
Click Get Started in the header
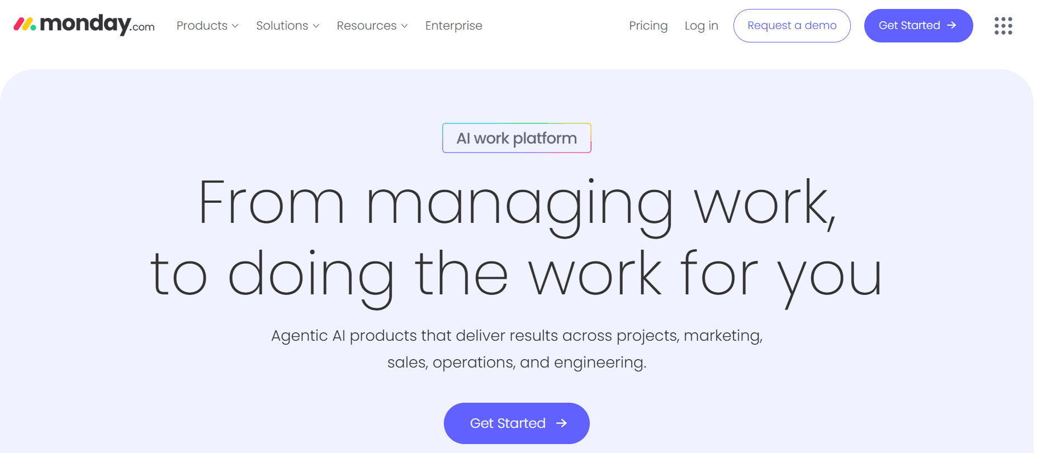tap(918, 25)
